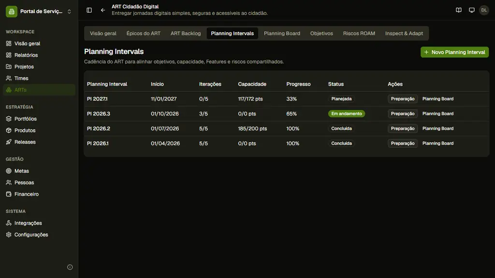Screen dimensions: 495x278
Task: Click the Integrações plug icon
Action: pos(9,223)
